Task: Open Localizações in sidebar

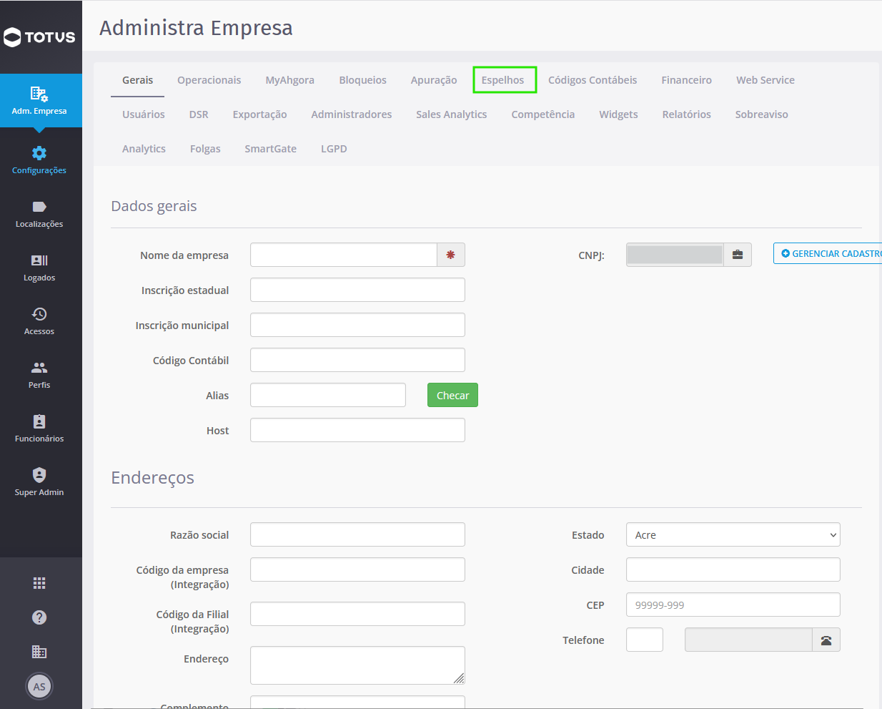Action: (39, 215)
